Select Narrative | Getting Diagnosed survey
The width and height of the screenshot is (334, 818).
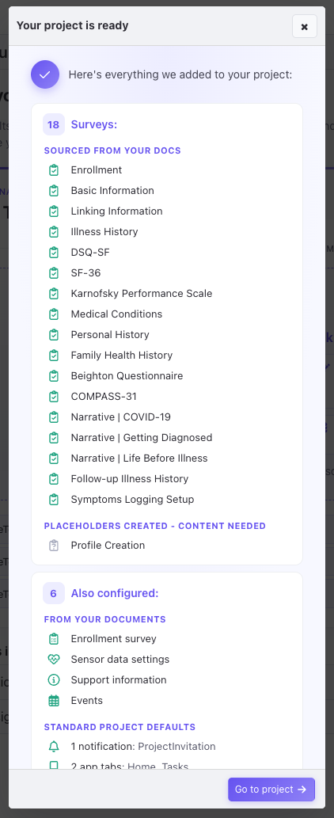pos(142,438)
